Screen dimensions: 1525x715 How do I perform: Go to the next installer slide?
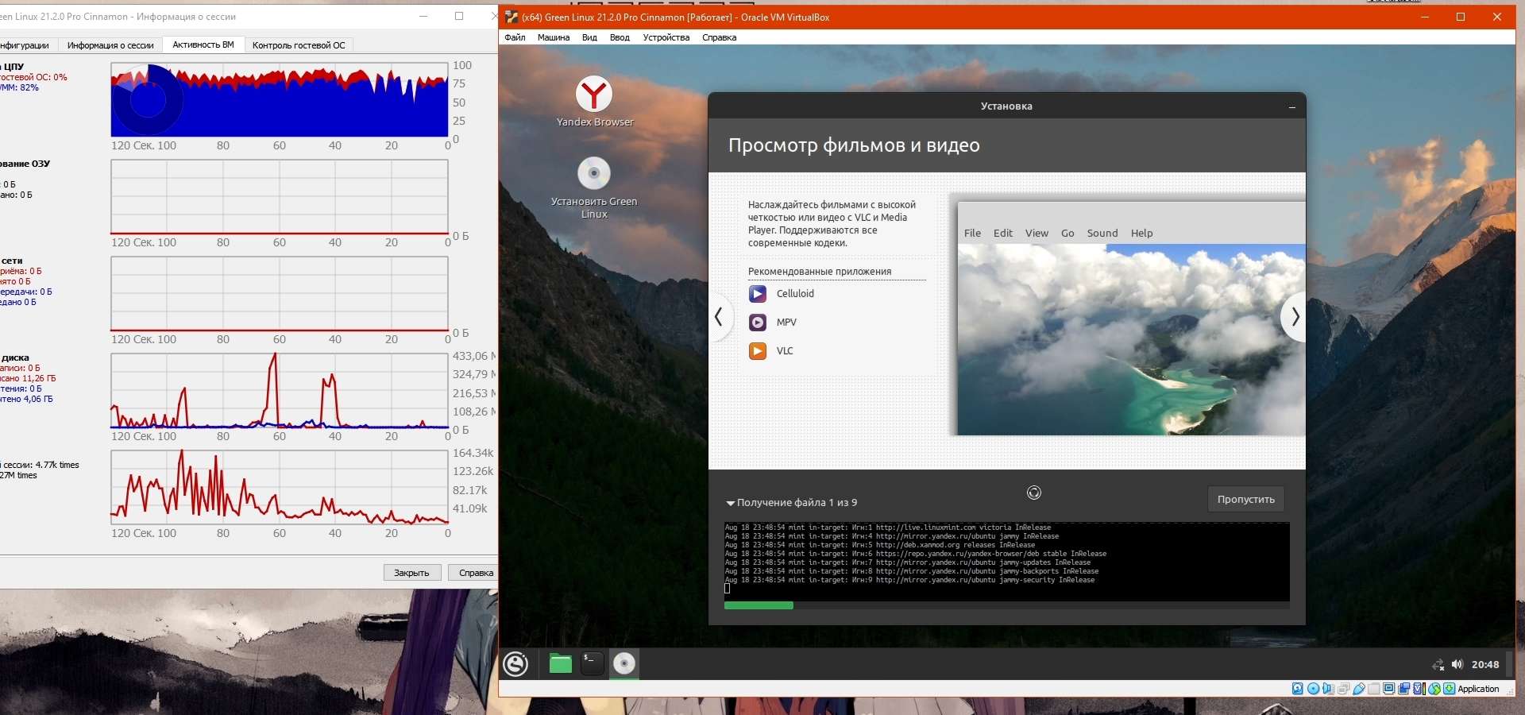click(1295, 317)
